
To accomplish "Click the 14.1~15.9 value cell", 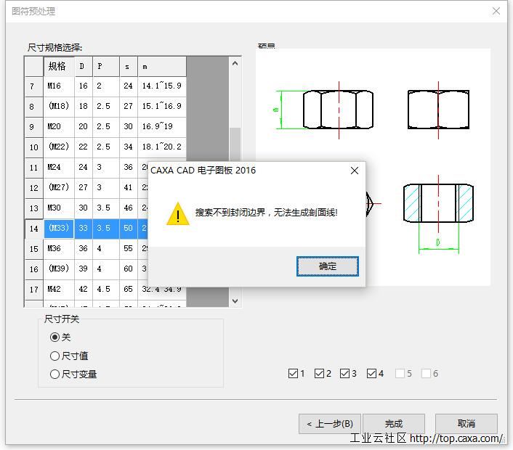I will [x=162, y=86].
